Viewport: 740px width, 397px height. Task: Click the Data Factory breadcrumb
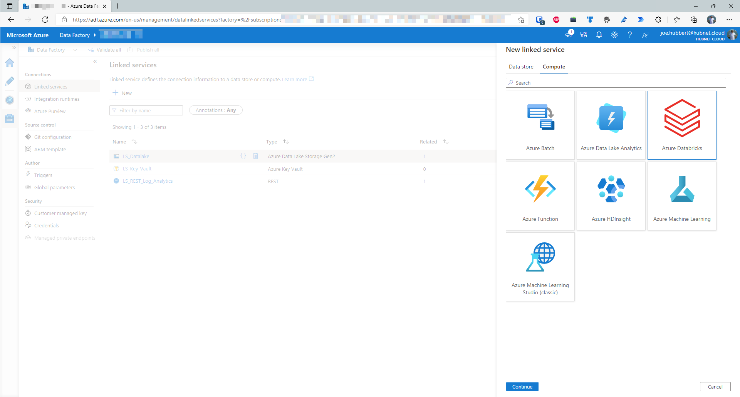click(74, 35)
